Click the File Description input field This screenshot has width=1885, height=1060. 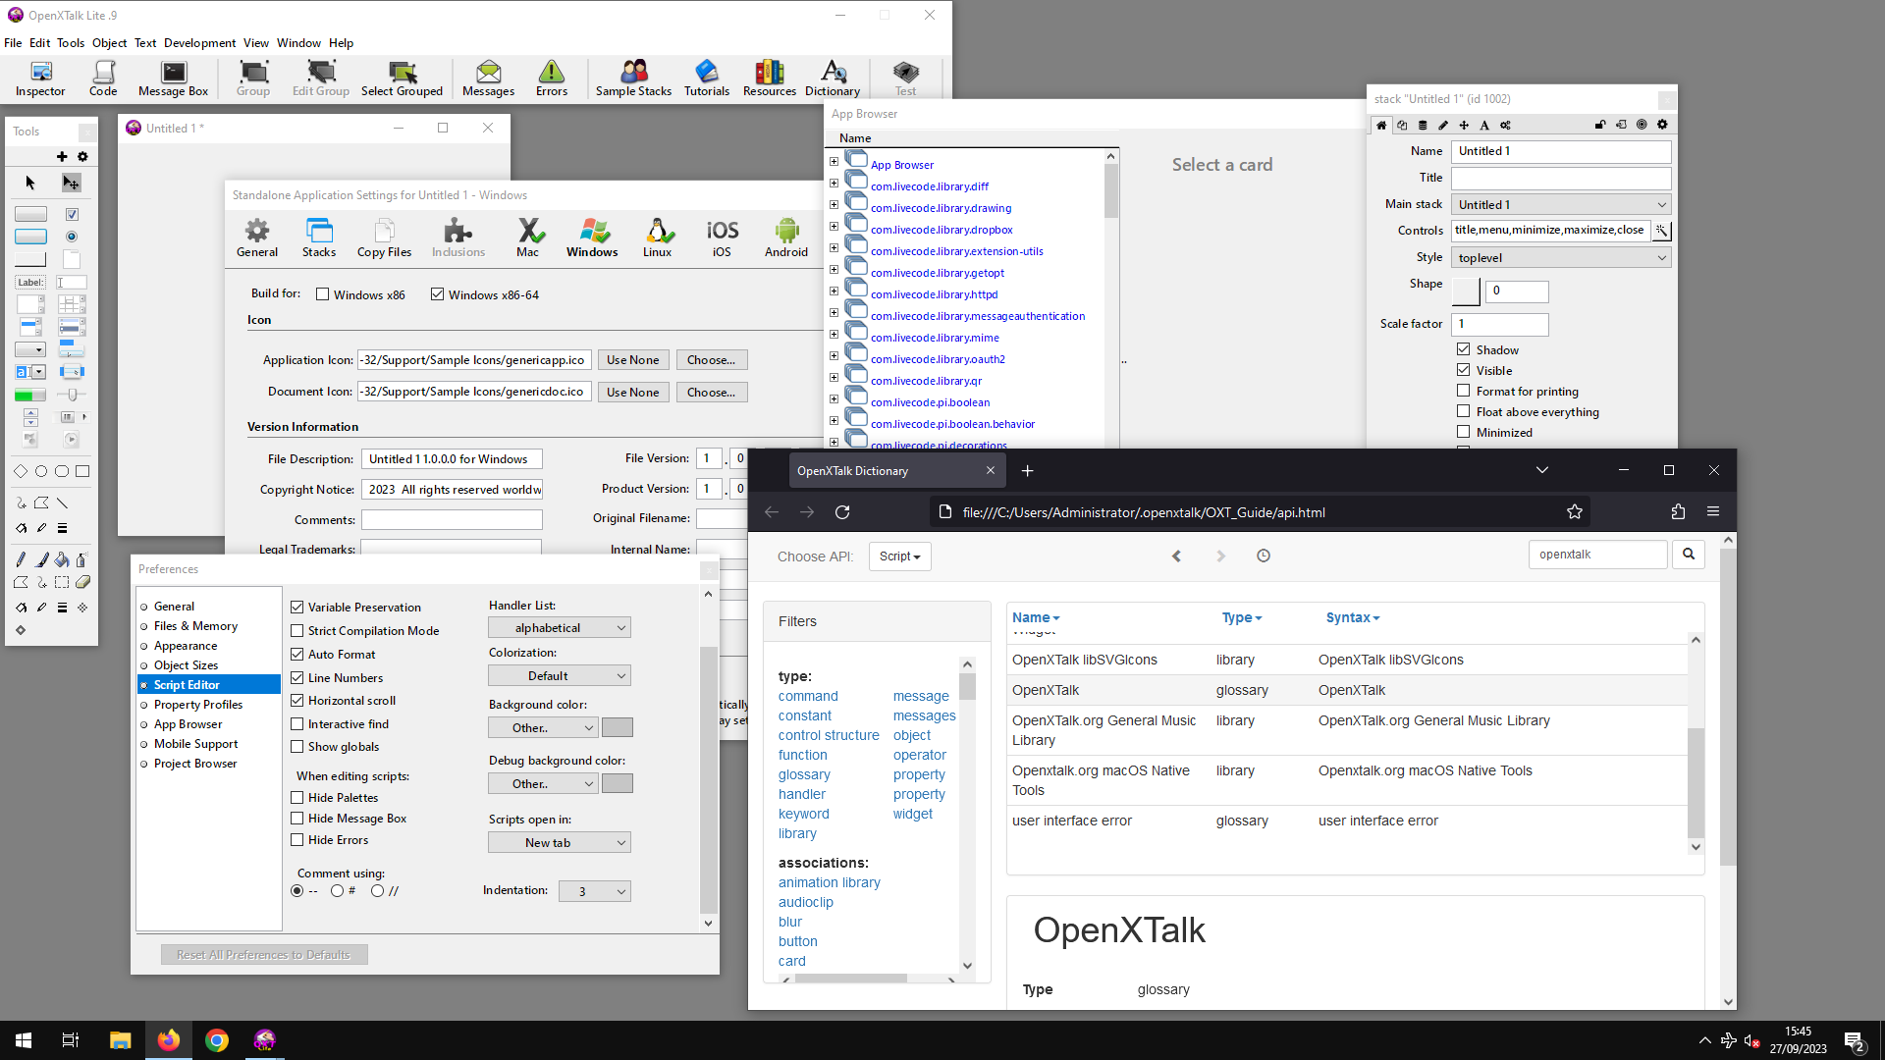[x=452, y=459]
